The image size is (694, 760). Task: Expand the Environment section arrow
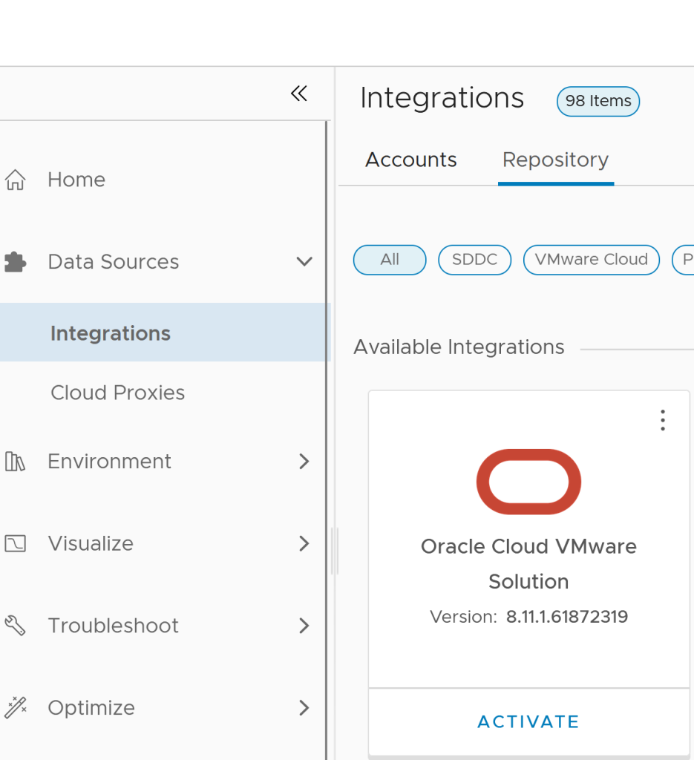coord(304,462)
